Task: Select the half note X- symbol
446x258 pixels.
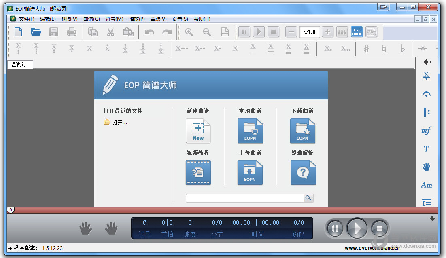Action: click(217, 48)
